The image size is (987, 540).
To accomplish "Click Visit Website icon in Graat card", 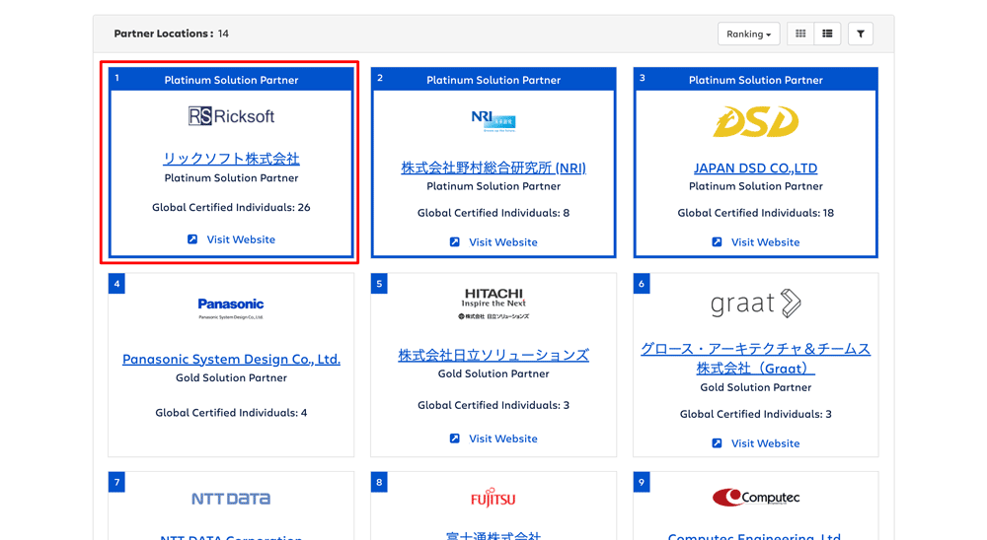I will tap(717, 443).
